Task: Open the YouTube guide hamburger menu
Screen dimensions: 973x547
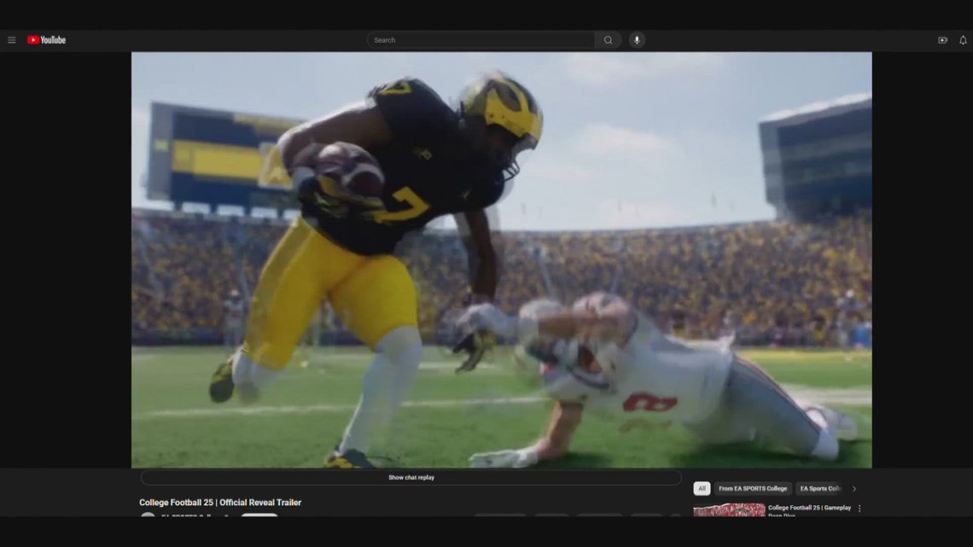Action: pos(12,39)
